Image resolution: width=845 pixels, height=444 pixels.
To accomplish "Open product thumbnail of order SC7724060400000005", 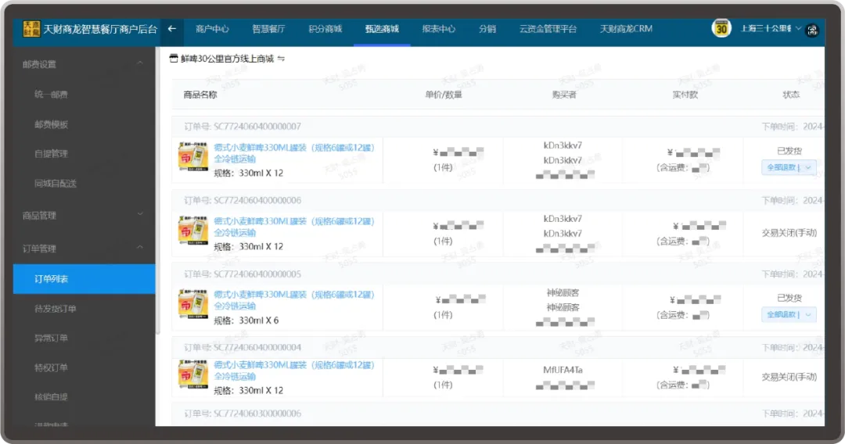I will [193, 306].
